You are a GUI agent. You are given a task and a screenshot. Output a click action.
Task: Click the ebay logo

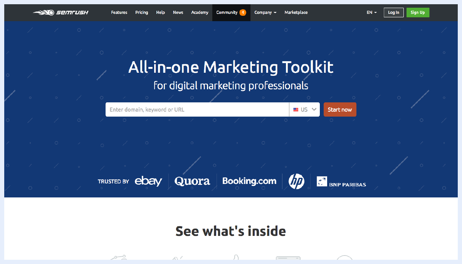[x=148, y=181]
